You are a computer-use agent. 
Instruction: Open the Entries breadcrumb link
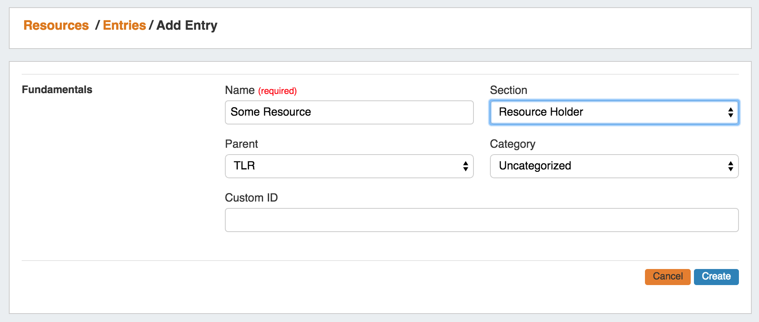(x=124, y=25)
